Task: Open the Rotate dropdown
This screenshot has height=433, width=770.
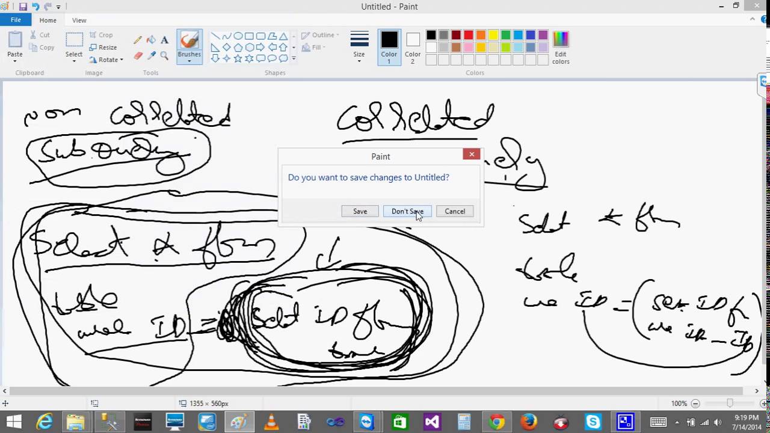Action: (106, 60)
